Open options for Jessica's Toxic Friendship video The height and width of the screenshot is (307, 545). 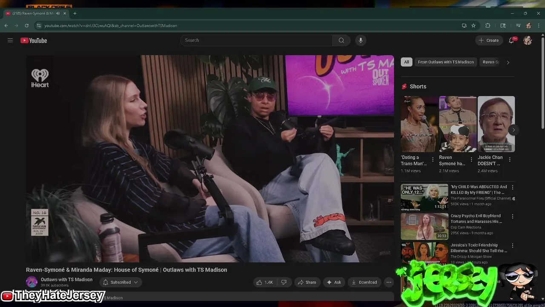(513, 246)
